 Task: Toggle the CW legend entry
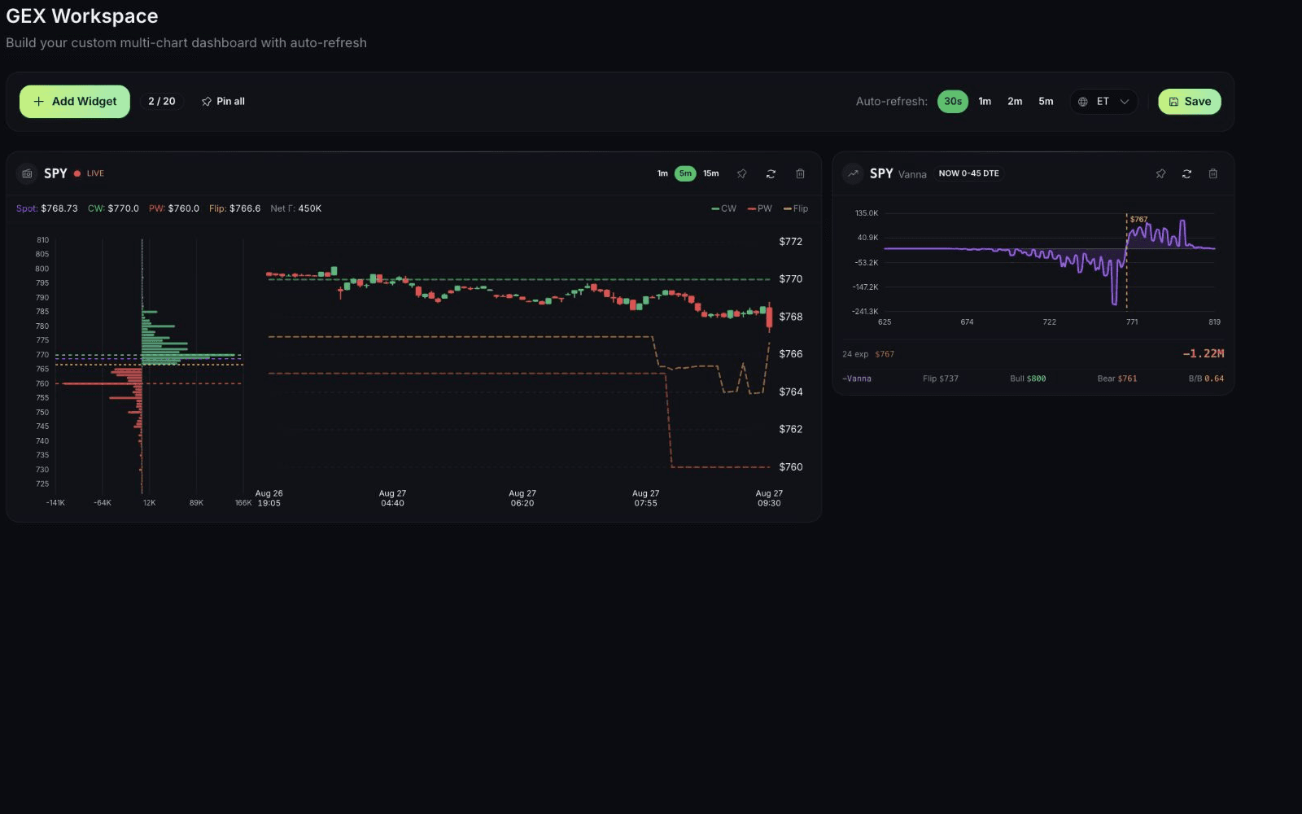coord(723,208)
